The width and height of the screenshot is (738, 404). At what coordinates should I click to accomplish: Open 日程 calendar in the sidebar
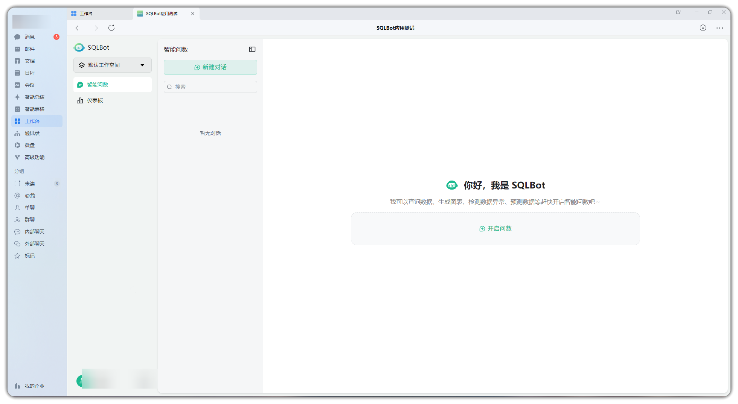pyautogui.click(x=30, y=73)
